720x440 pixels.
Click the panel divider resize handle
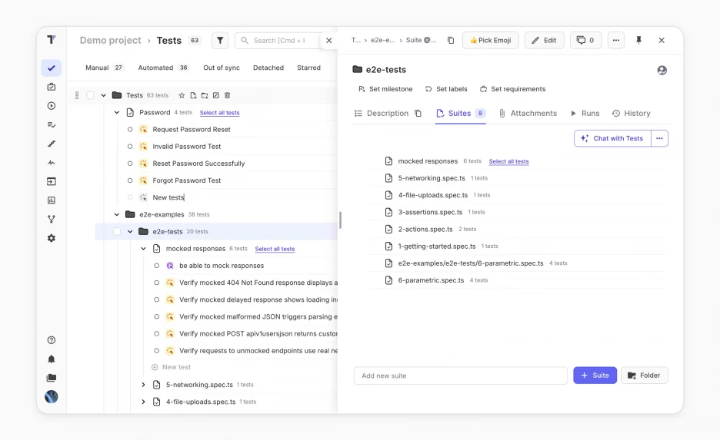tap(340, 220)
